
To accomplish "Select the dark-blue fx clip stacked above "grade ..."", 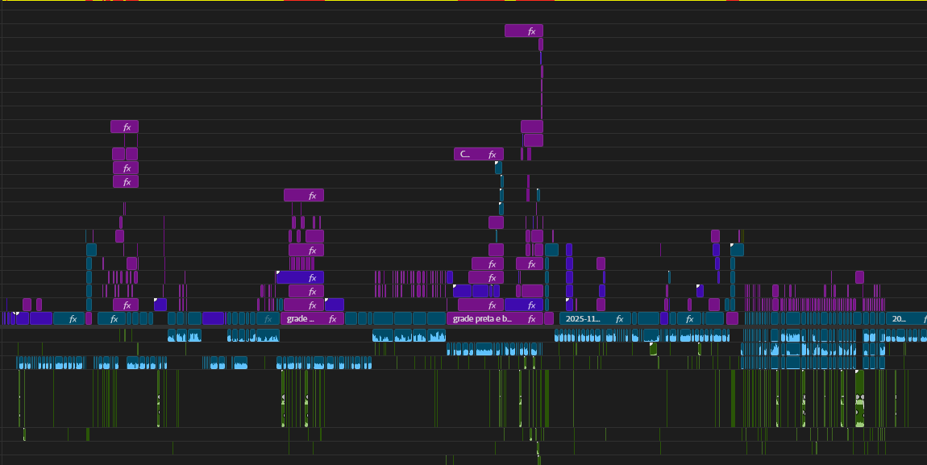I will pyautogui.click(x=301, y=277).
